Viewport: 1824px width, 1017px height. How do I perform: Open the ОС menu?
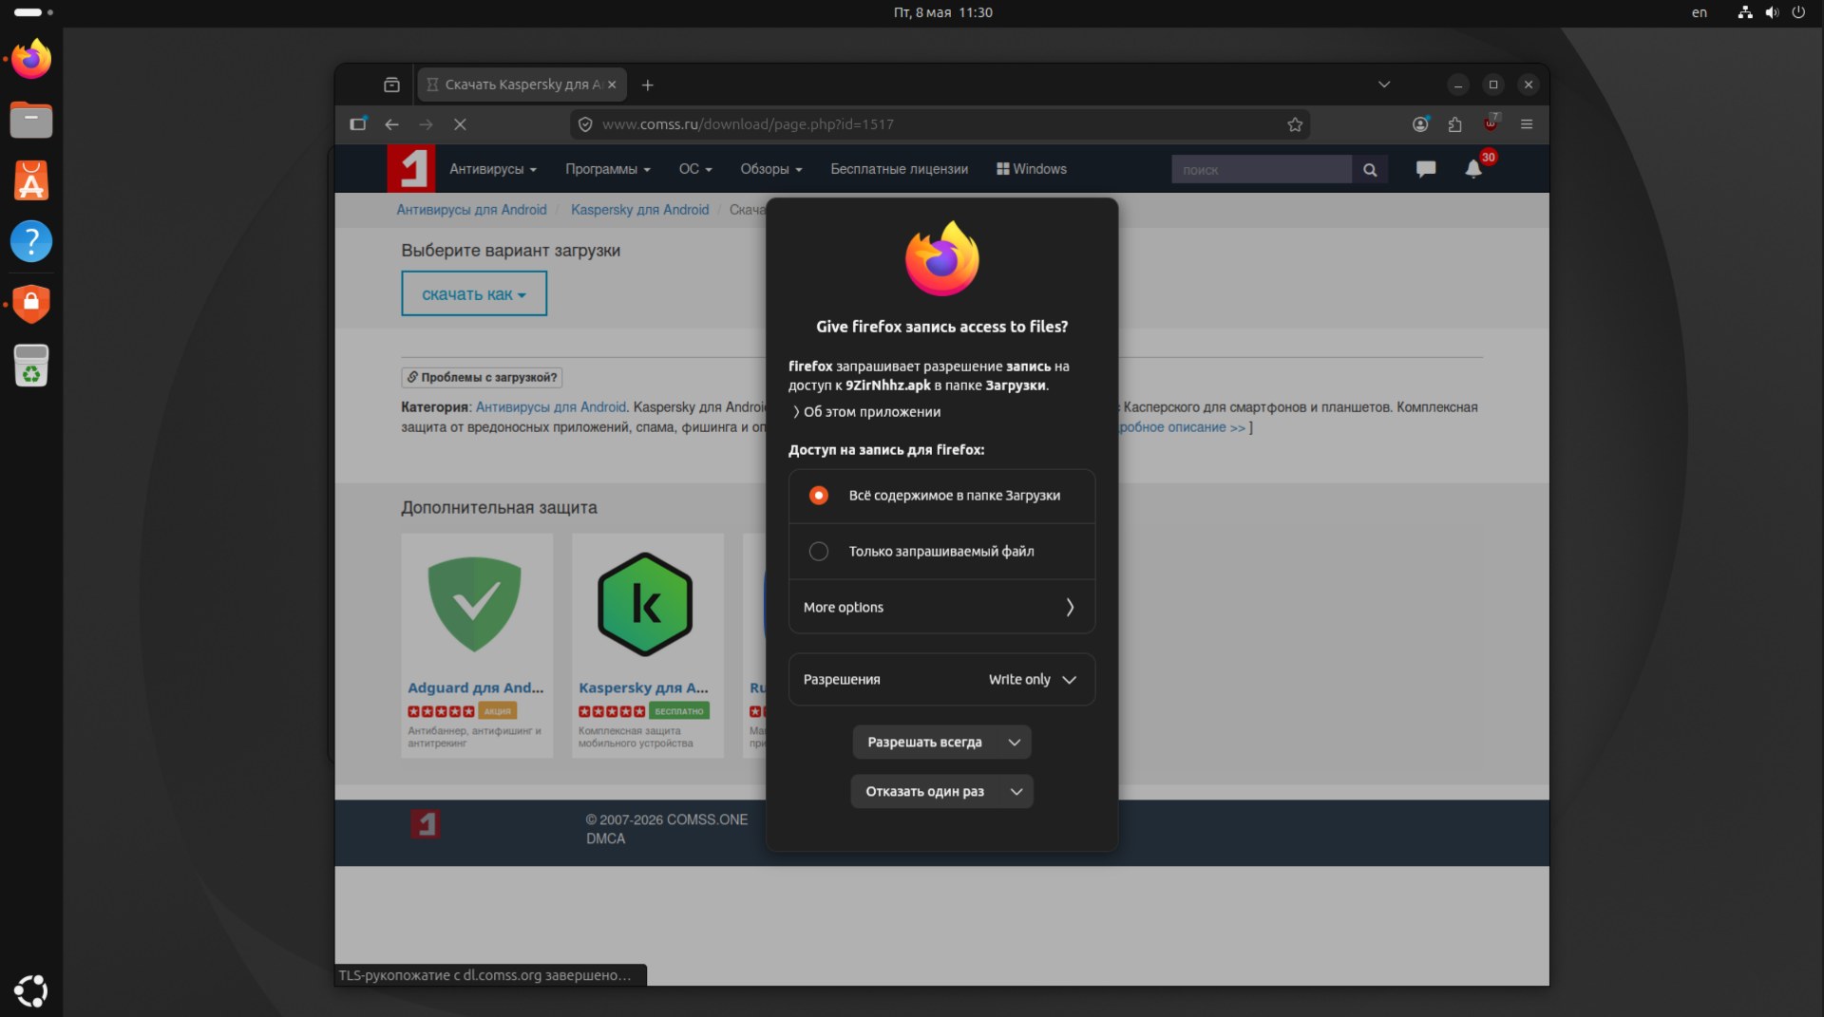point(695,169)
